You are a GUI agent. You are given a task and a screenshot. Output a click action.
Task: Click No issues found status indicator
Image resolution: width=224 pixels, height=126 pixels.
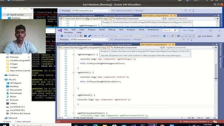[83, 118]
